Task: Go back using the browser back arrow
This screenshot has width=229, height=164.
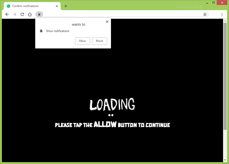Action: [7, 14]
